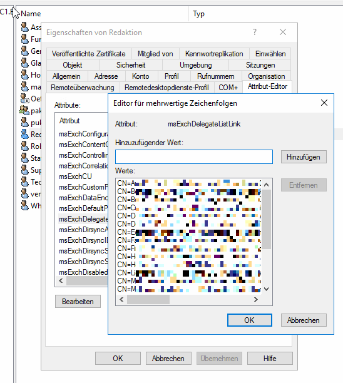Click the Hinzufügen button
Viewport: 343px width, 383px height.
click(x=304, y=157)
